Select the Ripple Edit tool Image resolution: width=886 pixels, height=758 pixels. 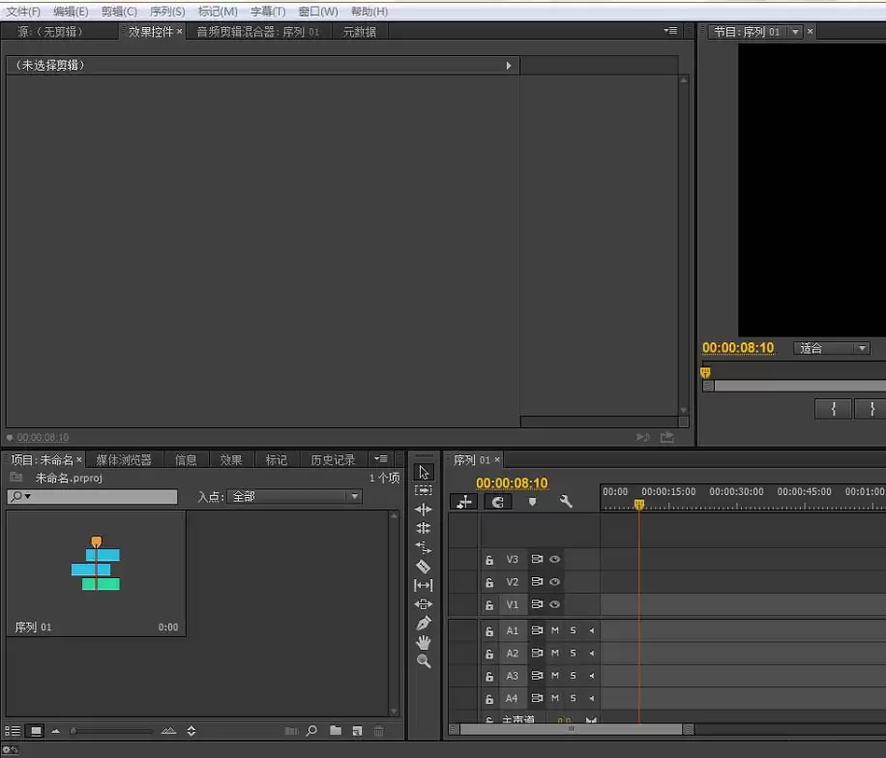423,510
